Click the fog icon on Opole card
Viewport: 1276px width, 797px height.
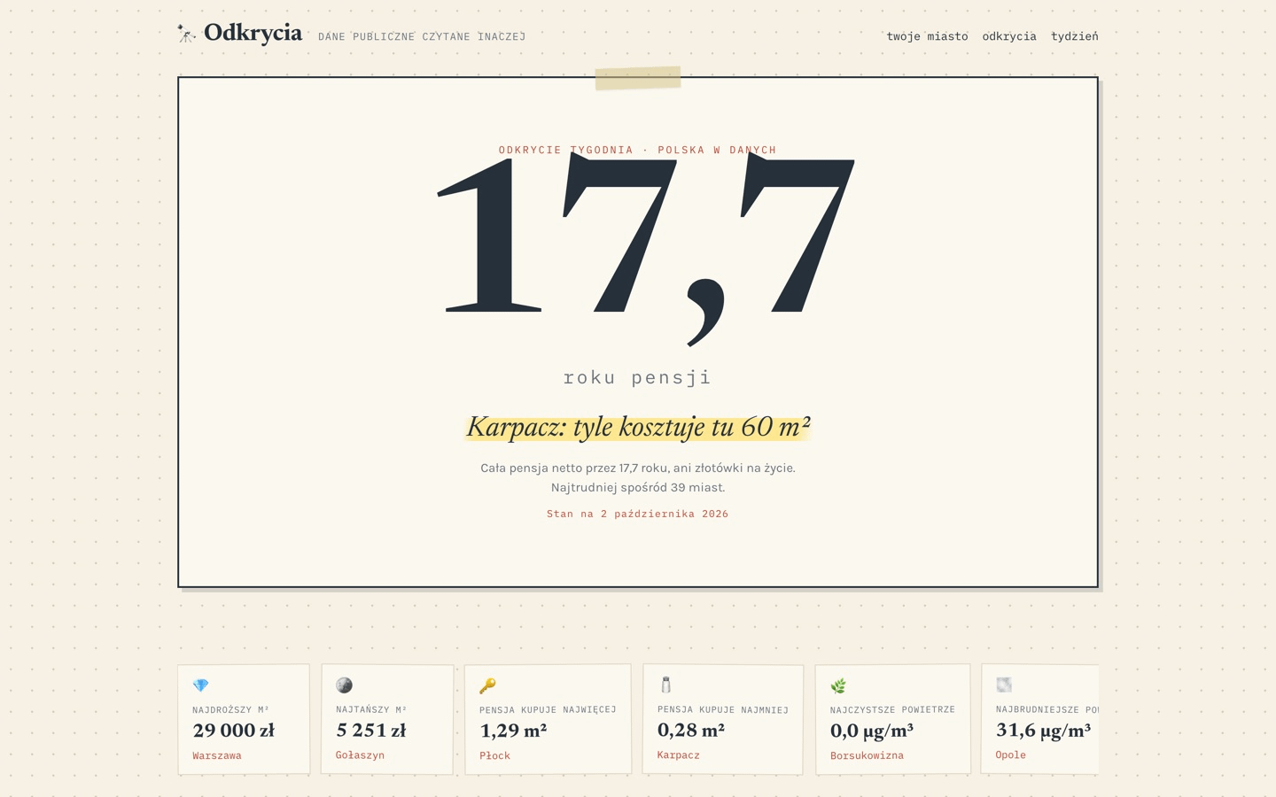pos(1004,685)
